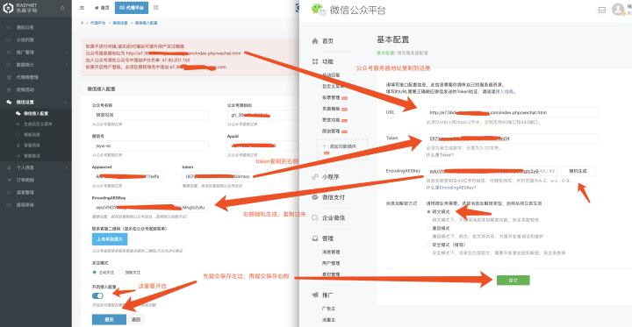Viewport: 632px width, 327px height.
Task: Open 首页 home icon in WeChat sidebar
Action: (x=316, y=41)
